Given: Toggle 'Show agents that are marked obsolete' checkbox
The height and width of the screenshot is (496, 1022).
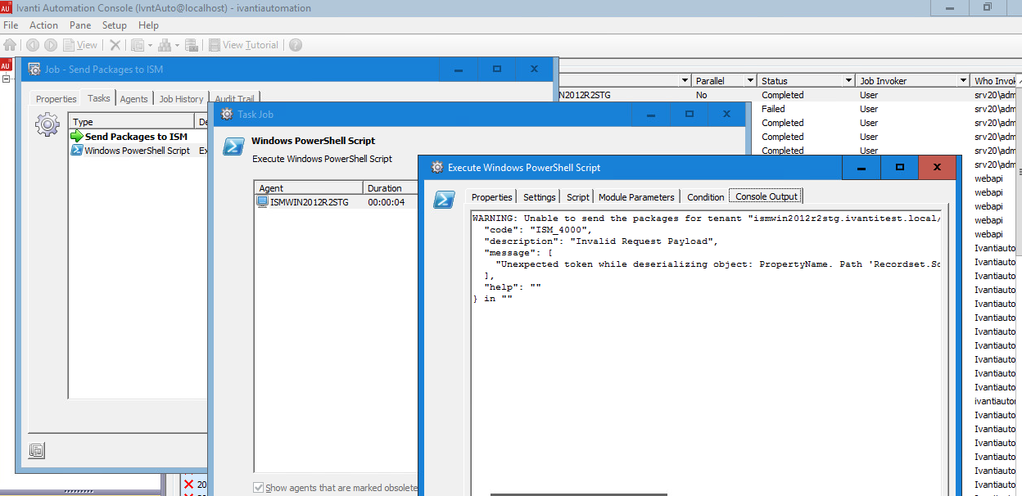Looking at the screenshot, I should pyautogui.click(x=259, y=487).
